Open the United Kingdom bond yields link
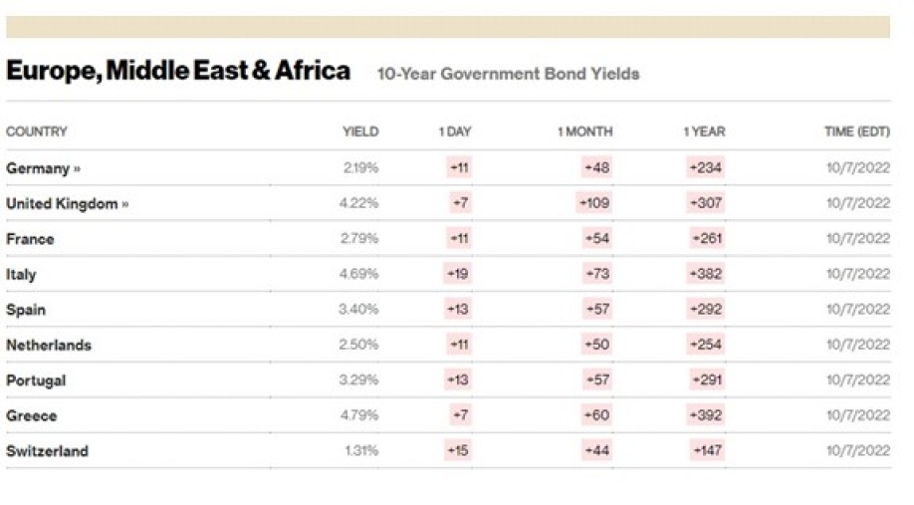This screenshot has width=914, height=505. pos(67,204)
